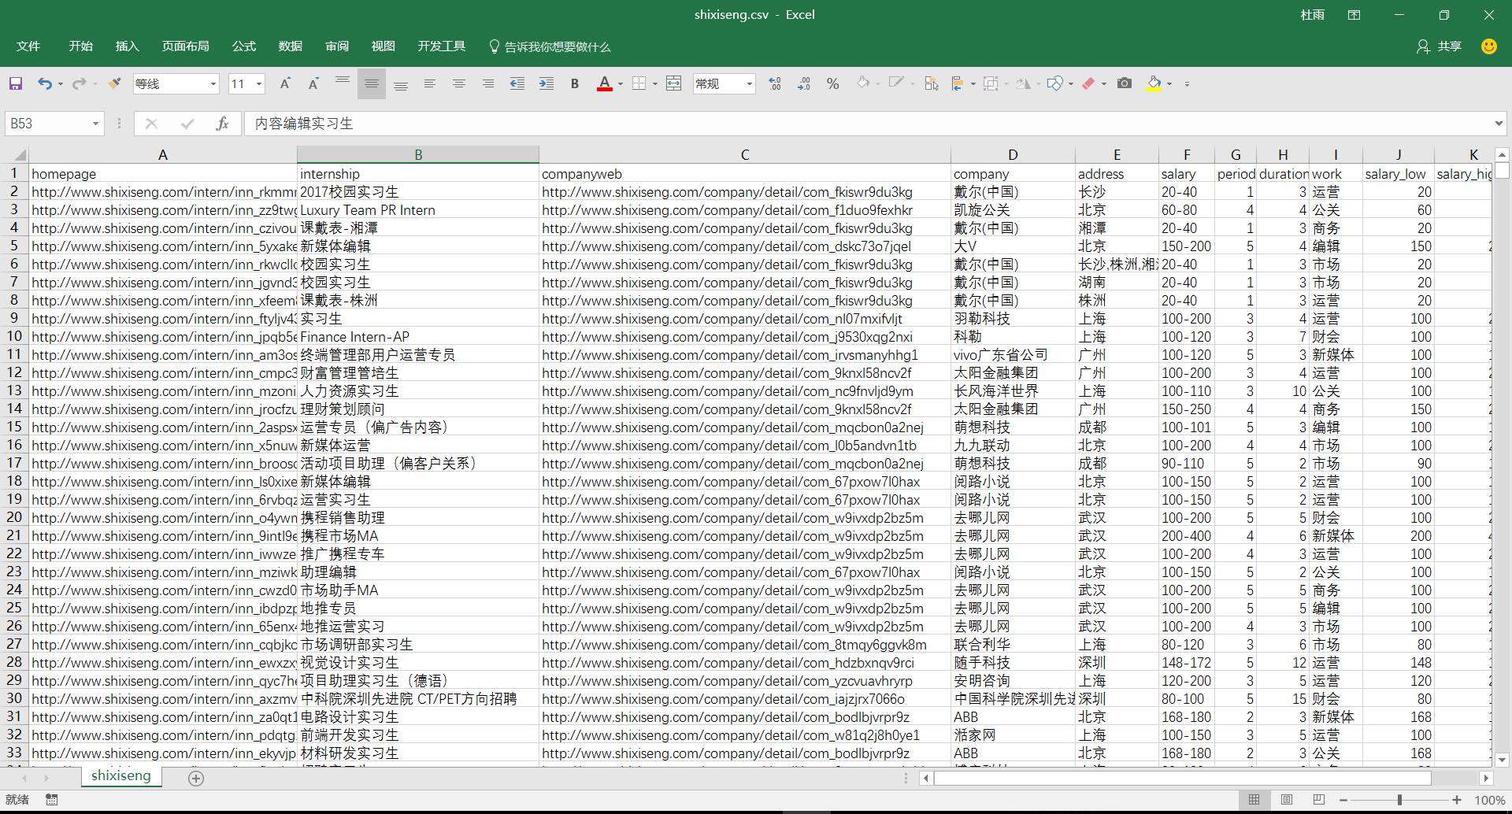
Task: Click the camera icon in toolbar
Action: [1125, 83]
